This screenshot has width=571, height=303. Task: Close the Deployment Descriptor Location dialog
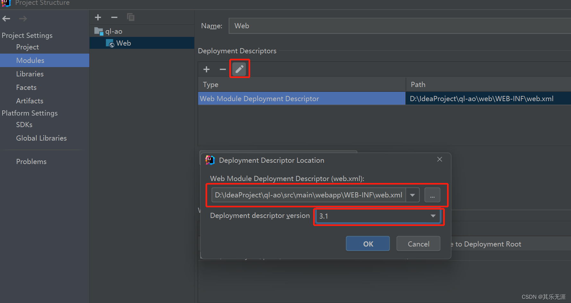440,160
